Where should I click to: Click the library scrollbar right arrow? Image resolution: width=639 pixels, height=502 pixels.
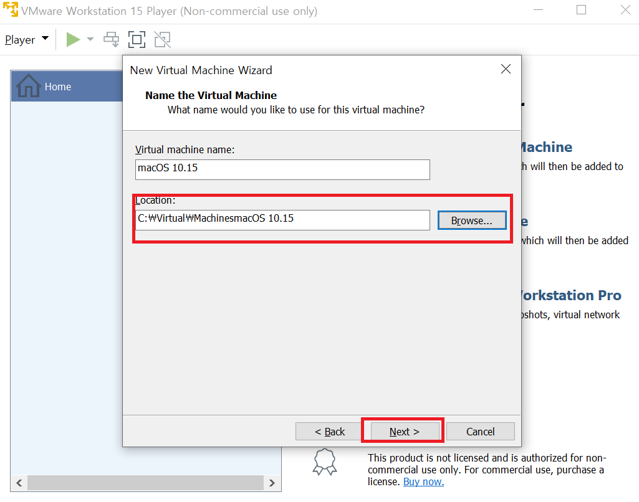pyautogui.click(x=271, y=483)
